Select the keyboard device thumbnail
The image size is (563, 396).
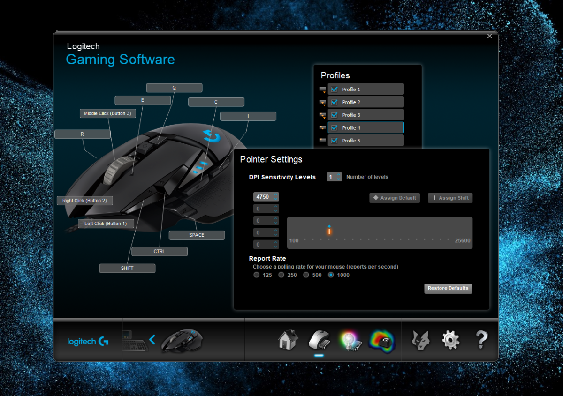[x=135, y=342]
